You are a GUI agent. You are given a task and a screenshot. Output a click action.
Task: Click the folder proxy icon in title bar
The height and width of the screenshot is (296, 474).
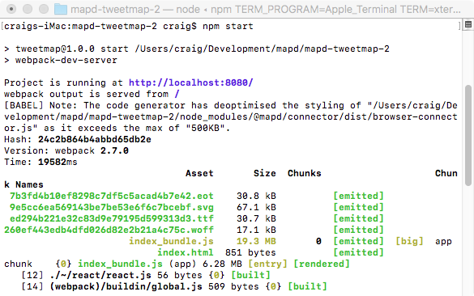(61, 10)
